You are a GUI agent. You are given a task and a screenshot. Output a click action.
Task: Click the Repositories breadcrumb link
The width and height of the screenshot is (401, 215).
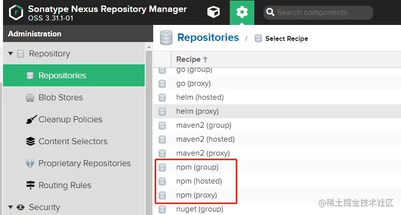pyautogui.click(x=208, y=37)
